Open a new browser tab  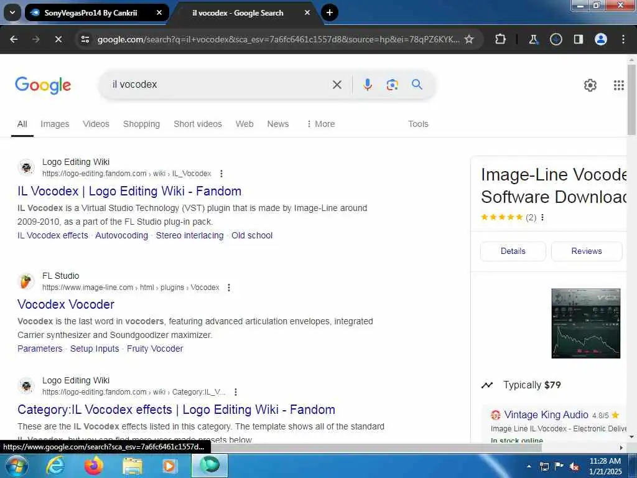click(x=330, y=12)
